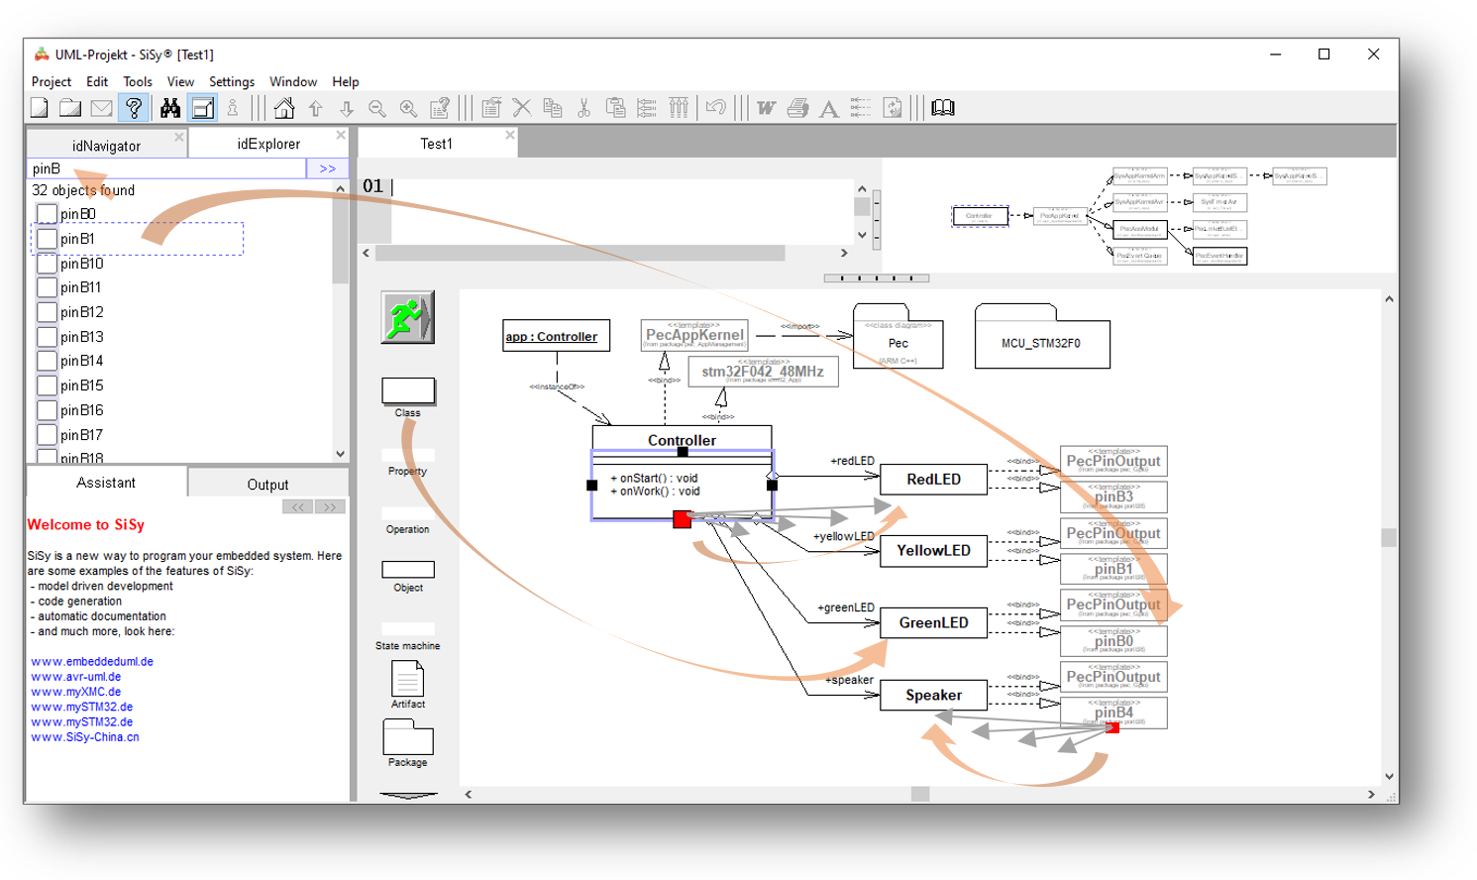Image resolution: width=1477 pixels, height=880 pixels.
Task: Tick the checkbox next to pinB0
Action: (x=47, y=214)
